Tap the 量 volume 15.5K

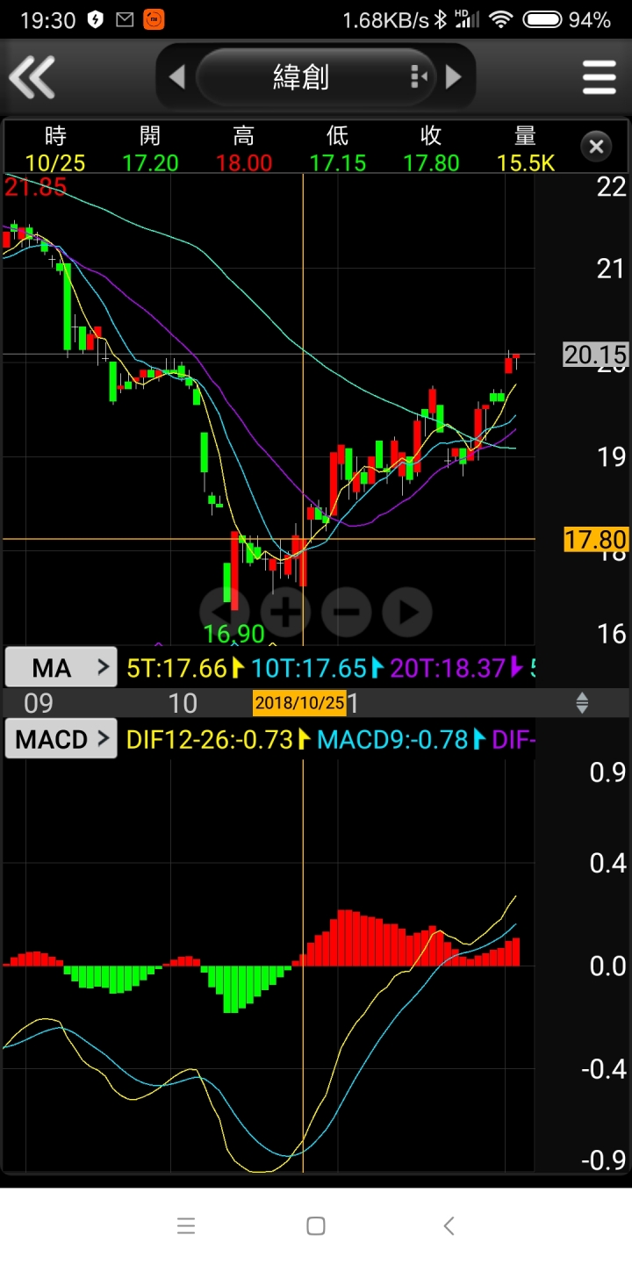click(526, 162)
